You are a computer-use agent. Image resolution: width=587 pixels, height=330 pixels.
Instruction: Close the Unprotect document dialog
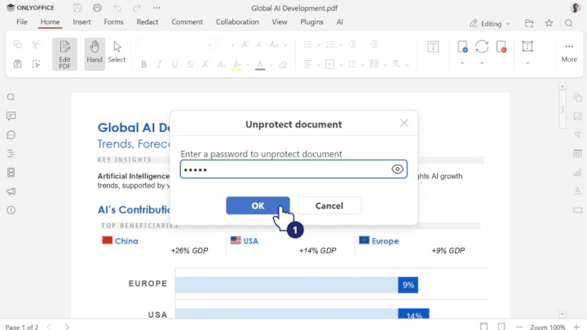(404, 123)
